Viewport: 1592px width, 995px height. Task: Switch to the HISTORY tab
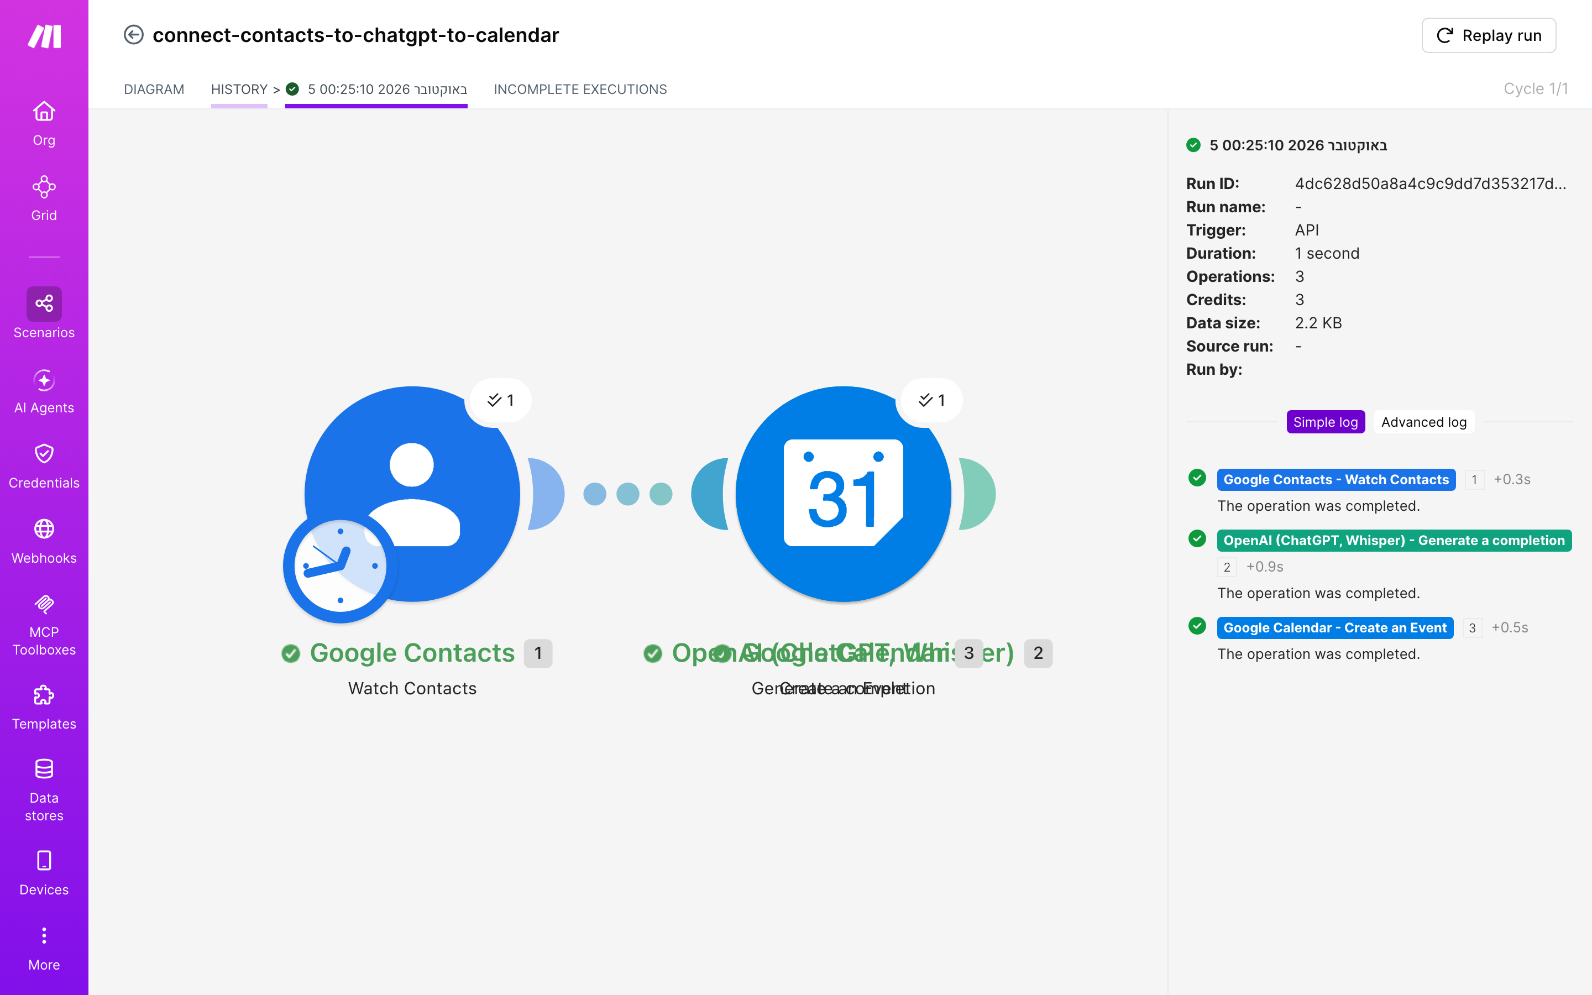(x=239, y=90)
